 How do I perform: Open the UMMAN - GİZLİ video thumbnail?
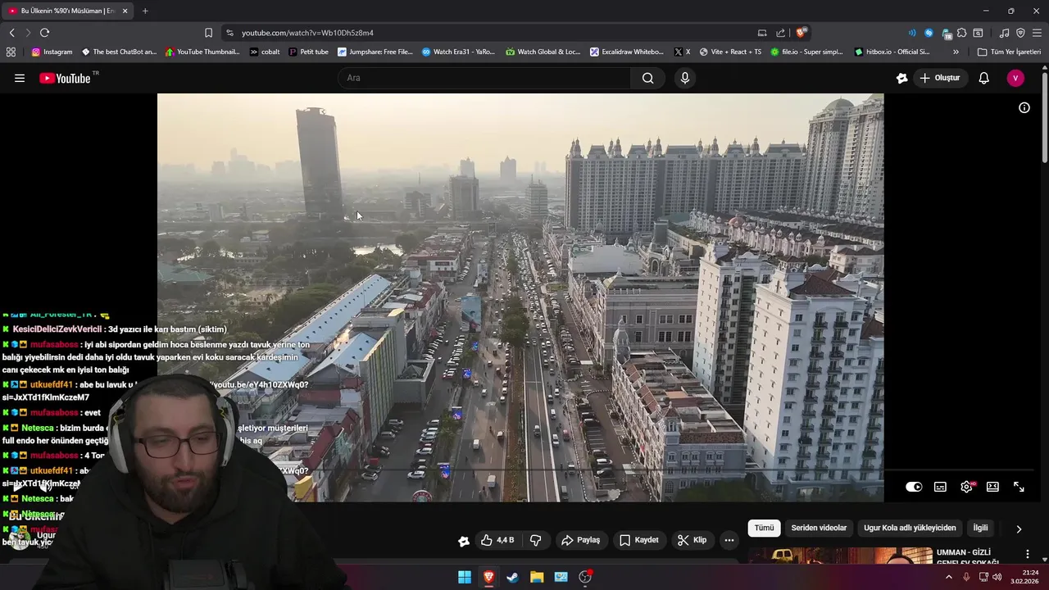pyautogui.click(x=840, y=556)
